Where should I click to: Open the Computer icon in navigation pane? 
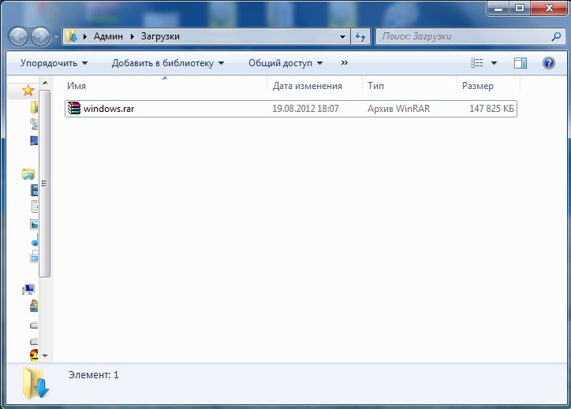coord(28,290)
